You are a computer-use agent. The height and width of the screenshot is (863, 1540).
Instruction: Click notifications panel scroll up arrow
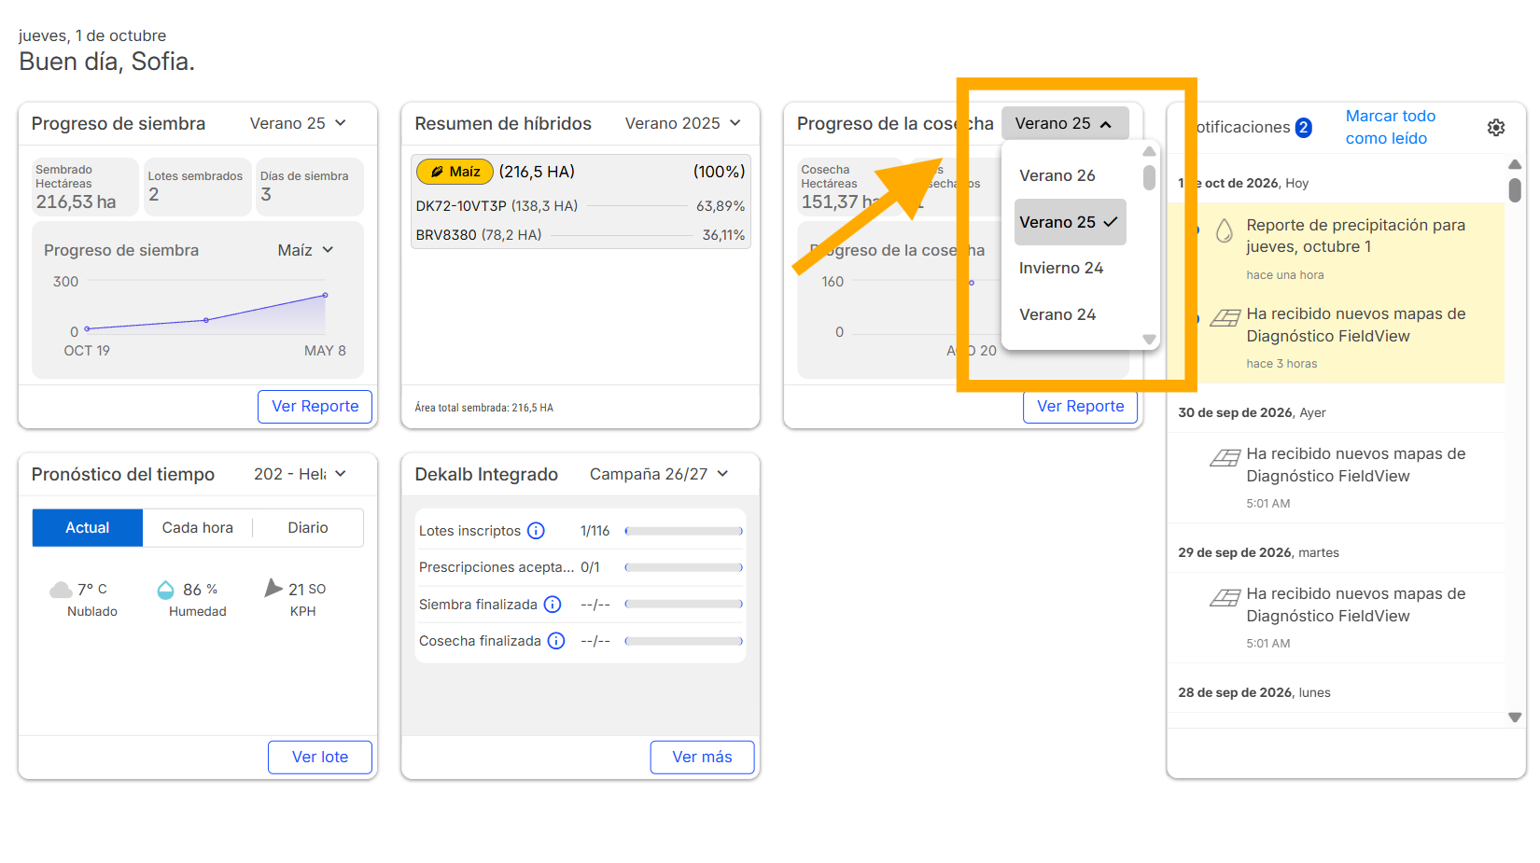1515,164
